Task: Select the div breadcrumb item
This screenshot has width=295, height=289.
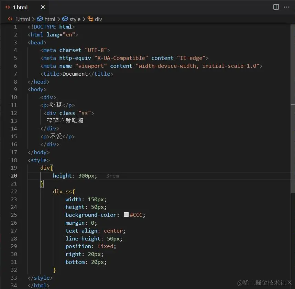Action: coord(98,19)
